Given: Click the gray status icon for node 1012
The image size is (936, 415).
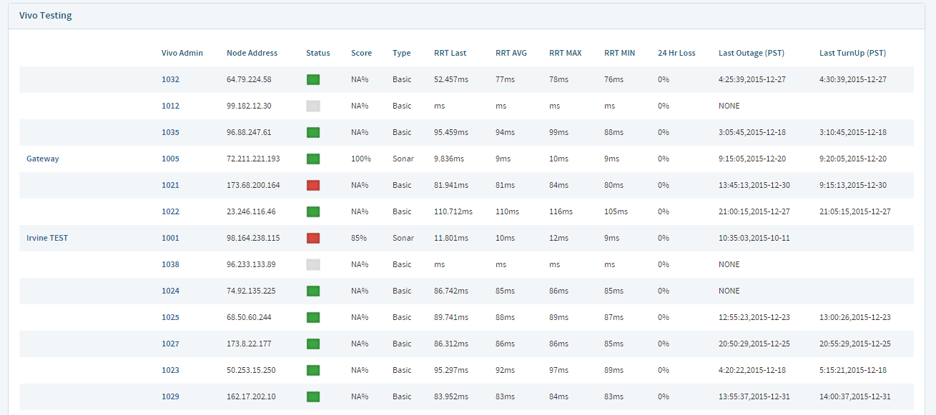Looking at the screenshot, I should pyautogui.click(x=313, y=106).
